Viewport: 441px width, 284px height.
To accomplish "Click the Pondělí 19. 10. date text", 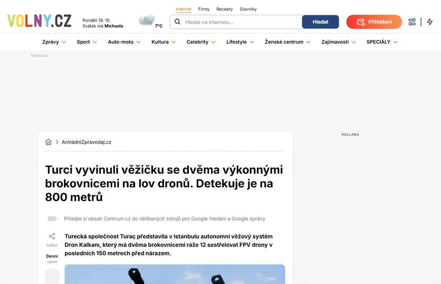I will 97,20.
